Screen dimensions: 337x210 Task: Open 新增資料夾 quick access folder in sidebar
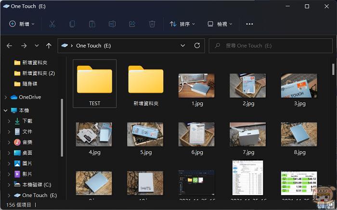pyautogui.click(x=30, y=62)
